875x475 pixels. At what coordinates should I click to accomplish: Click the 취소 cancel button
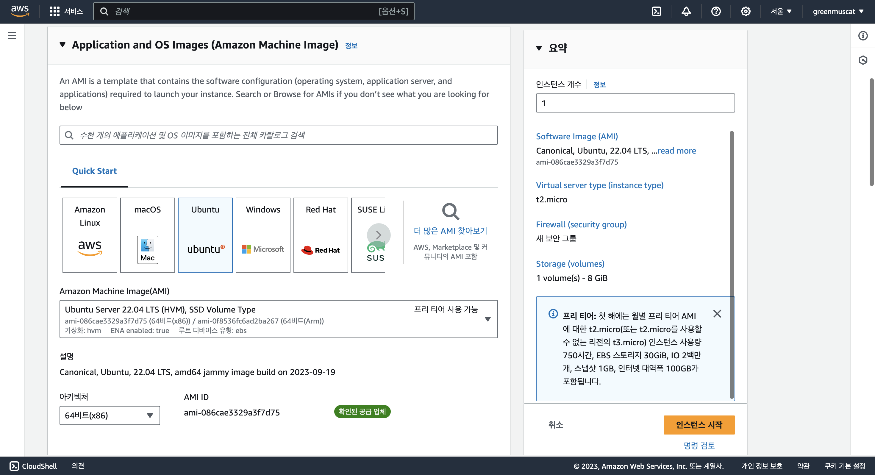point(556,425)
